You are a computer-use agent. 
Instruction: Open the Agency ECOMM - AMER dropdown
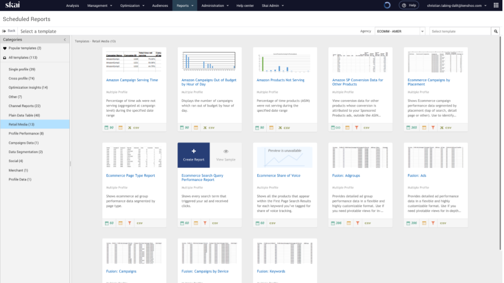click(x=400, y=31)
